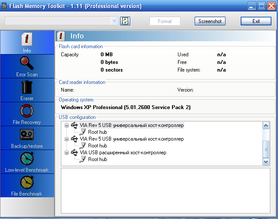Click the 'Info' label in sidebar
The image size is (278, 219).
pos(27,51)
